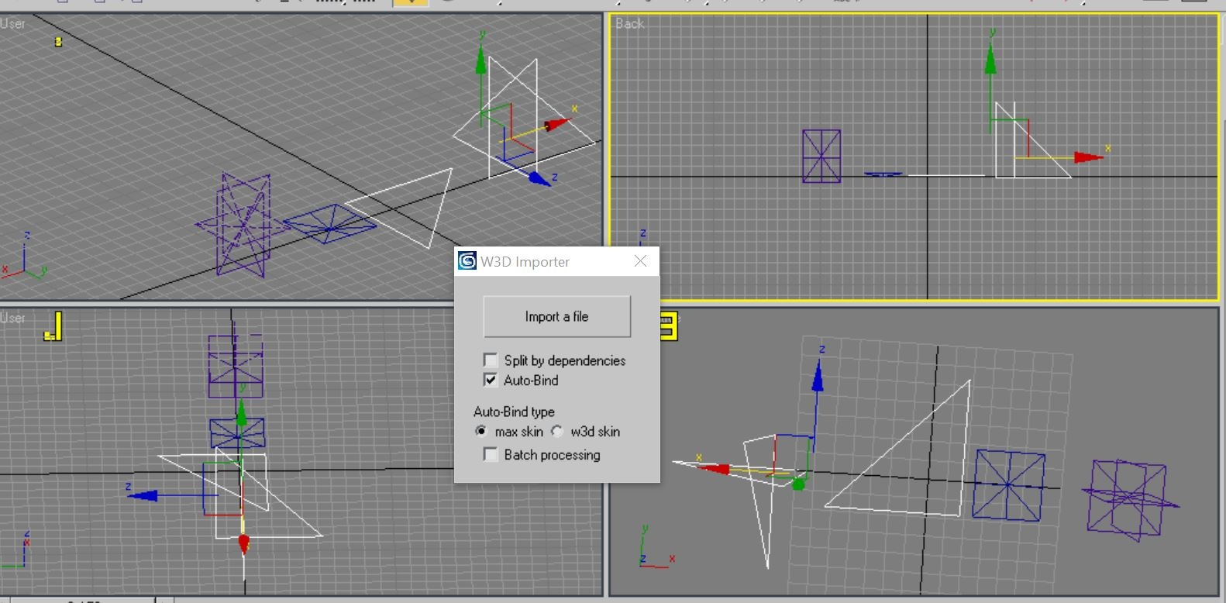Turn on Batch processing checkbox
The width and height of the screenshot is (1226, 603).
491,454
